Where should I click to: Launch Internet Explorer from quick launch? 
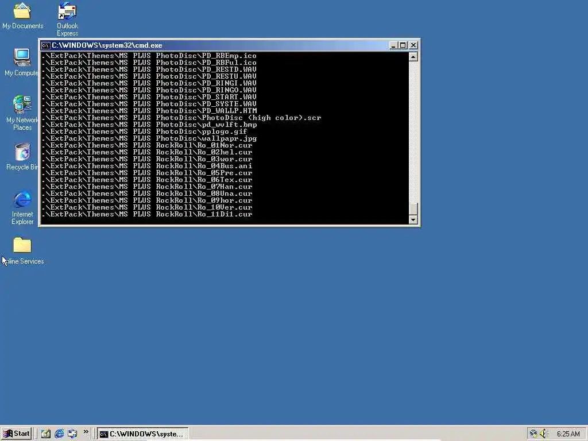pos(59,434)
